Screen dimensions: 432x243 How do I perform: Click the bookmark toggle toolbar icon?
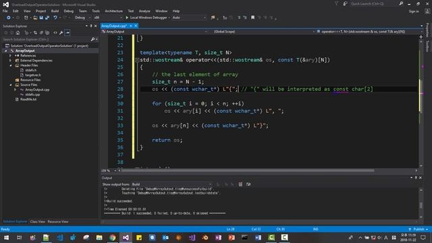[252, 18]
